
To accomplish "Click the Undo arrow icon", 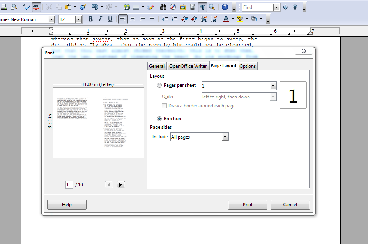I will coord(95,7).
